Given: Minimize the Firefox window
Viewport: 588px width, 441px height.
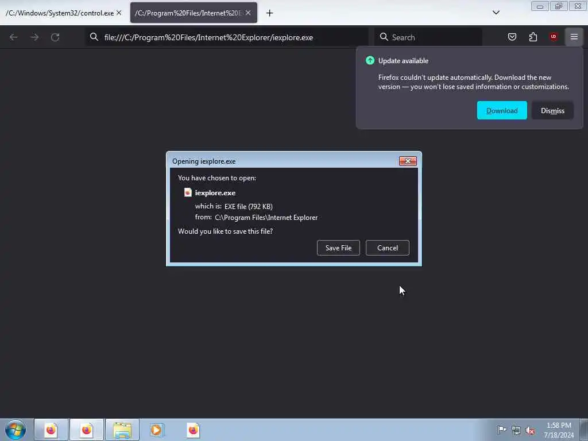Looking at the screenshot, I should click(540, 6).
